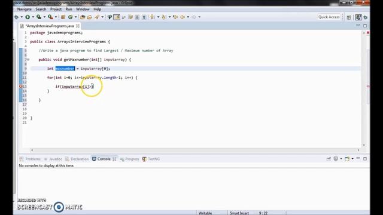Open the Help menu
This screenshot has height=215, width=383.
97,10
